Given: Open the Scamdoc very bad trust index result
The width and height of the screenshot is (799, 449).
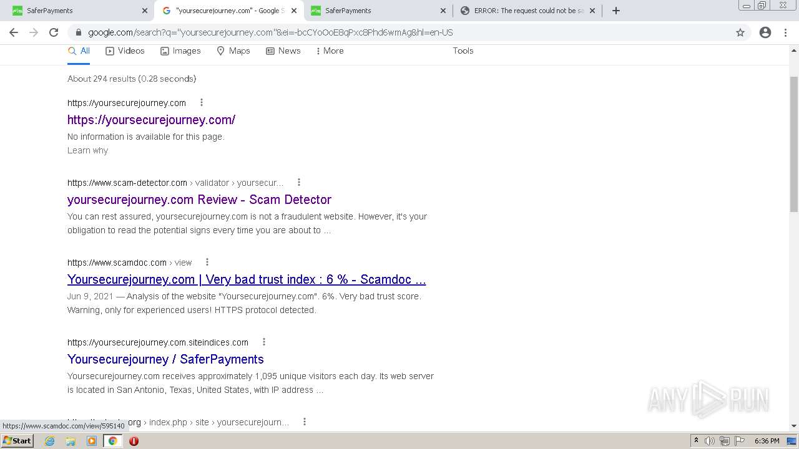Looking at the screenshot, I should click(x=247, y=279).
